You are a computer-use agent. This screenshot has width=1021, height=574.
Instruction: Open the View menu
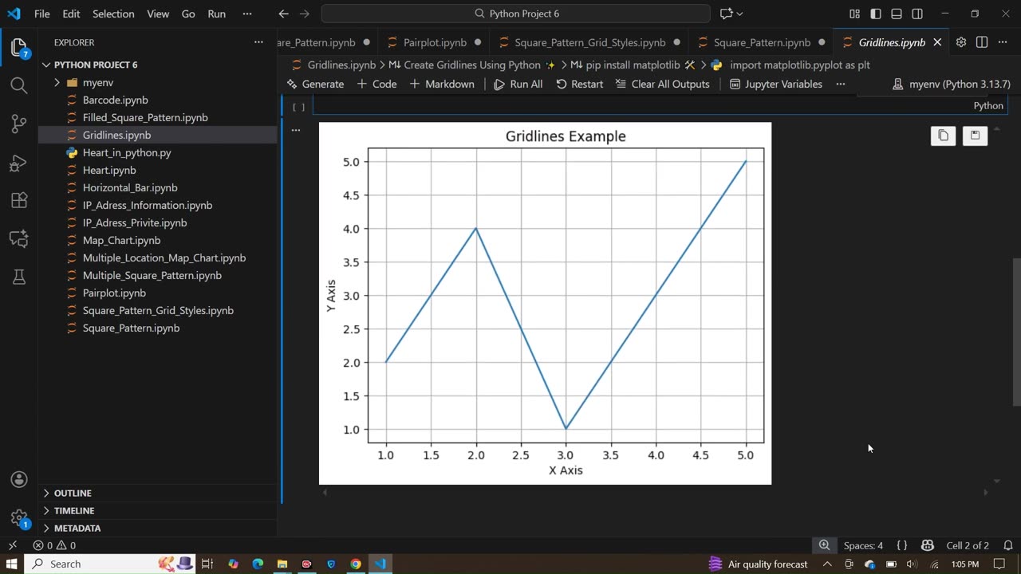point(158,14)
